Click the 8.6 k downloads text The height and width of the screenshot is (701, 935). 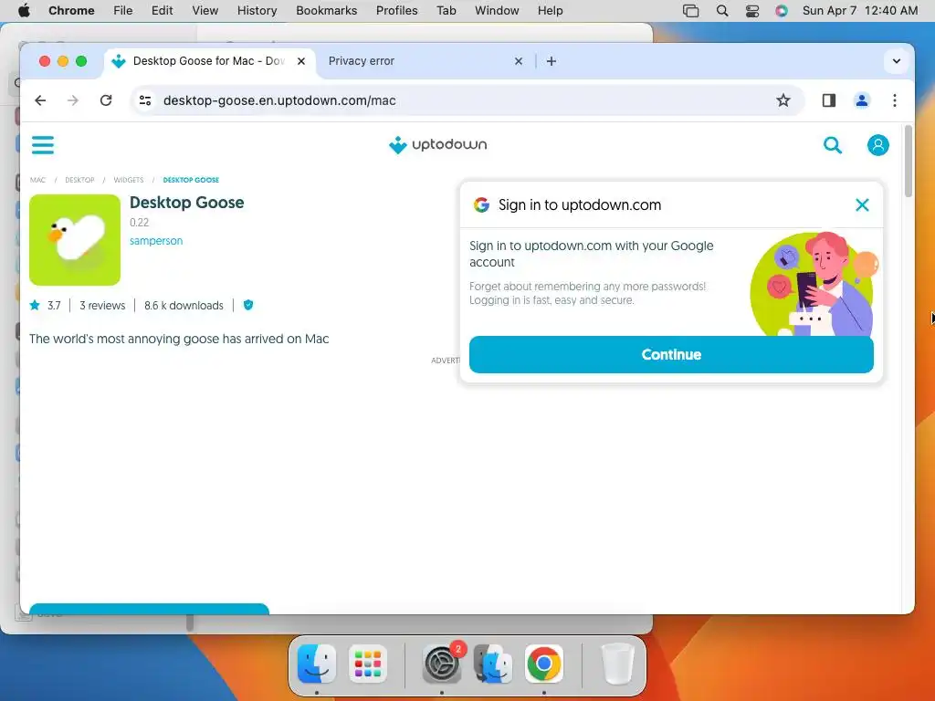click(184, 305)
